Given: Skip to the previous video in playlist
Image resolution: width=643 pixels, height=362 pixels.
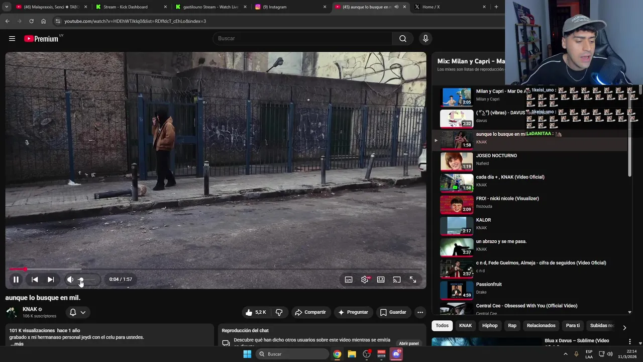Looking at the screenshot, I should [35, 280].
